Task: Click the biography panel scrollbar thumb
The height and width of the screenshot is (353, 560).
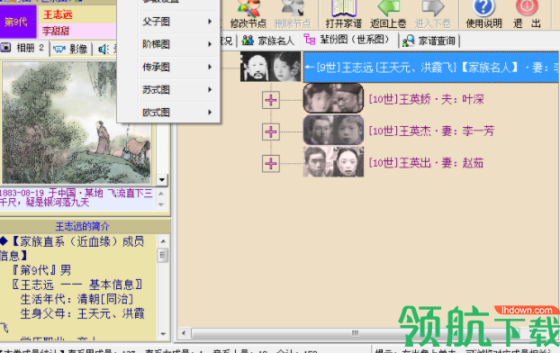Action: pos(163,255)
